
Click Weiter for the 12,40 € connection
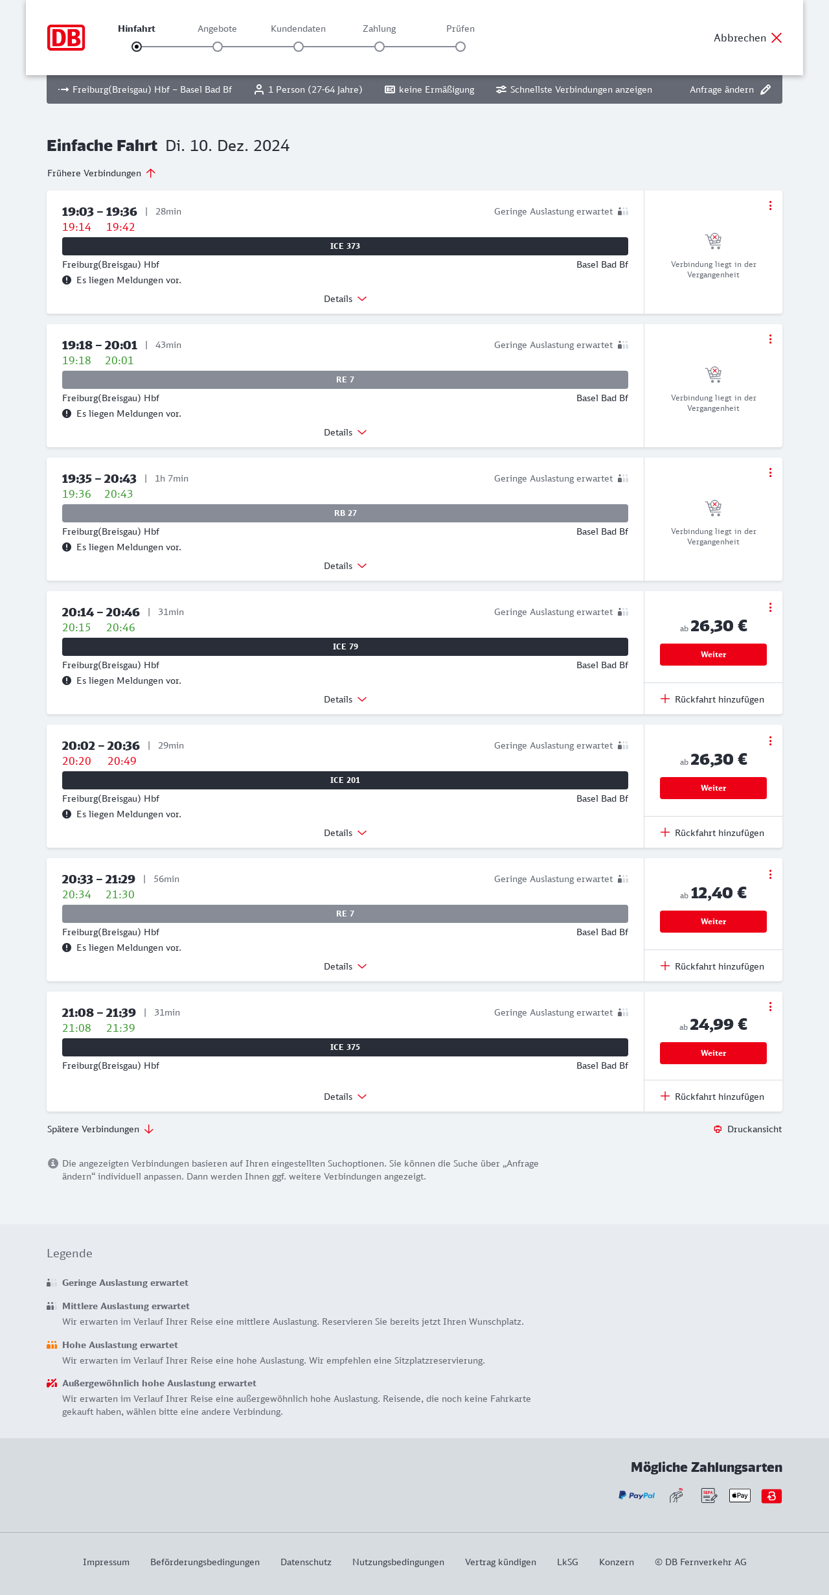click(713, 922)
